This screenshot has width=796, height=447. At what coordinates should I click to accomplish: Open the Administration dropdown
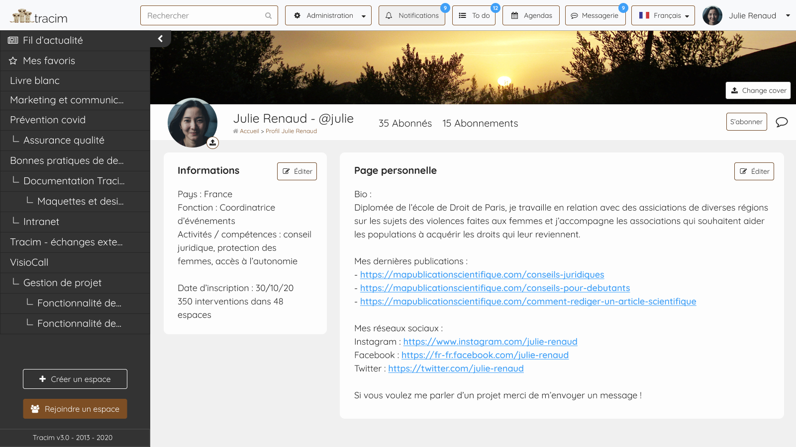coord(328,15)
